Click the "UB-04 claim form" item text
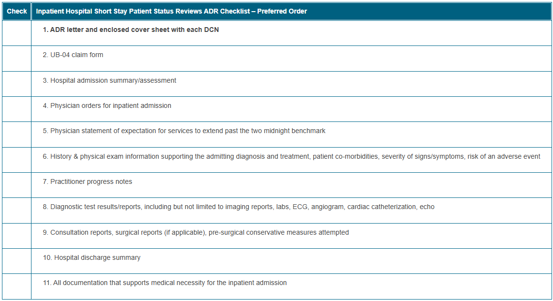The height and width of the screenshot is (301, 553). tap(73, 55)
